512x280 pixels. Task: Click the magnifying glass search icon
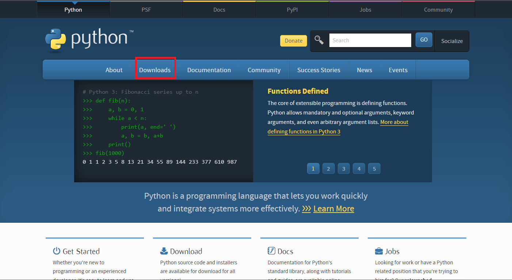point(319,40)
